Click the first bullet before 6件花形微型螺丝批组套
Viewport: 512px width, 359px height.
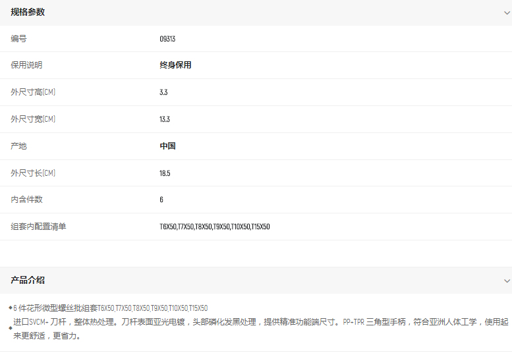(10, 308)
